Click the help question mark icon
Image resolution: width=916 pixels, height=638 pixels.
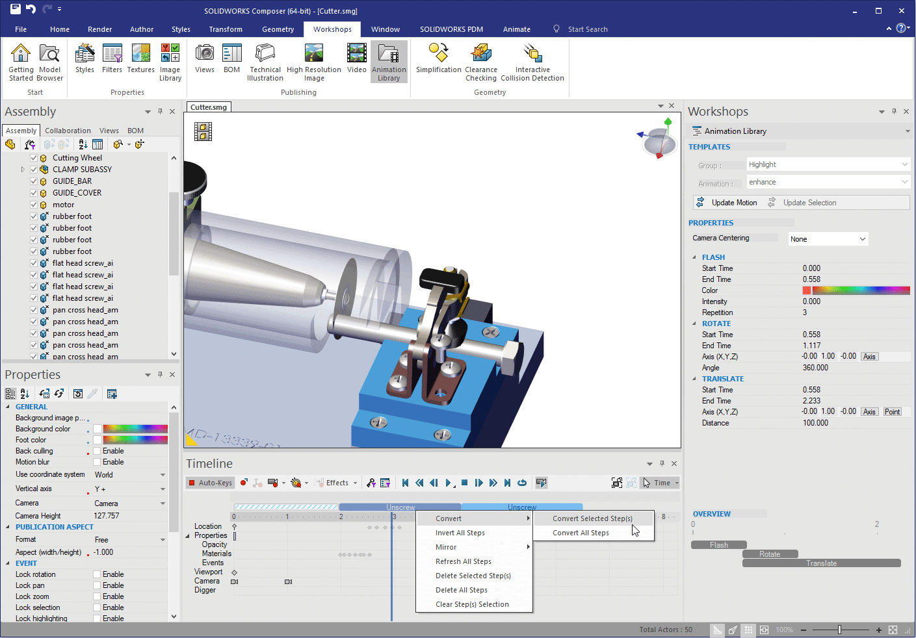(901, 28)
